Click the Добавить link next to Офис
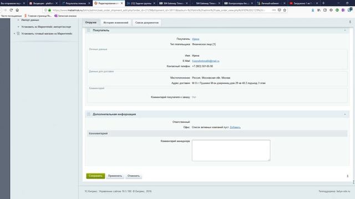The width and height of the screenshot is (355, 199). (x=235, y=127)
